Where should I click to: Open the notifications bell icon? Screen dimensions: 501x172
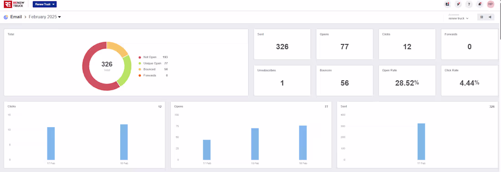click(480, 4)
